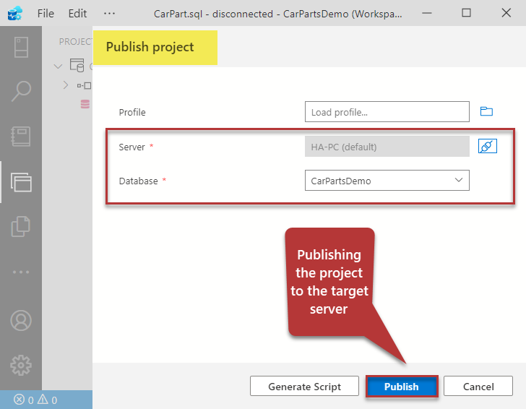The height and width of the screenshot is (409, 526).
Task: Show additional views via activity bar ellipsis
Action: pos(21,272)
